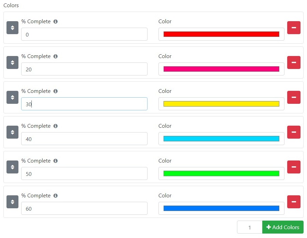Delete the blue color row

(294, 202)
